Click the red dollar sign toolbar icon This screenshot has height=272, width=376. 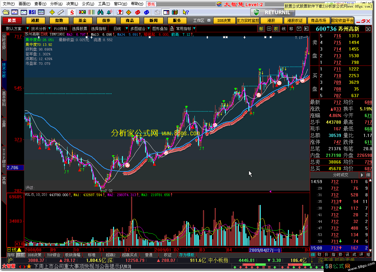[x=72, y=12]
